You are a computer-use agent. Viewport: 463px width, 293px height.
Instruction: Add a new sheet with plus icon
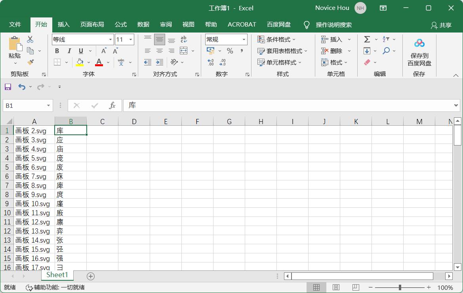(91, 276)
